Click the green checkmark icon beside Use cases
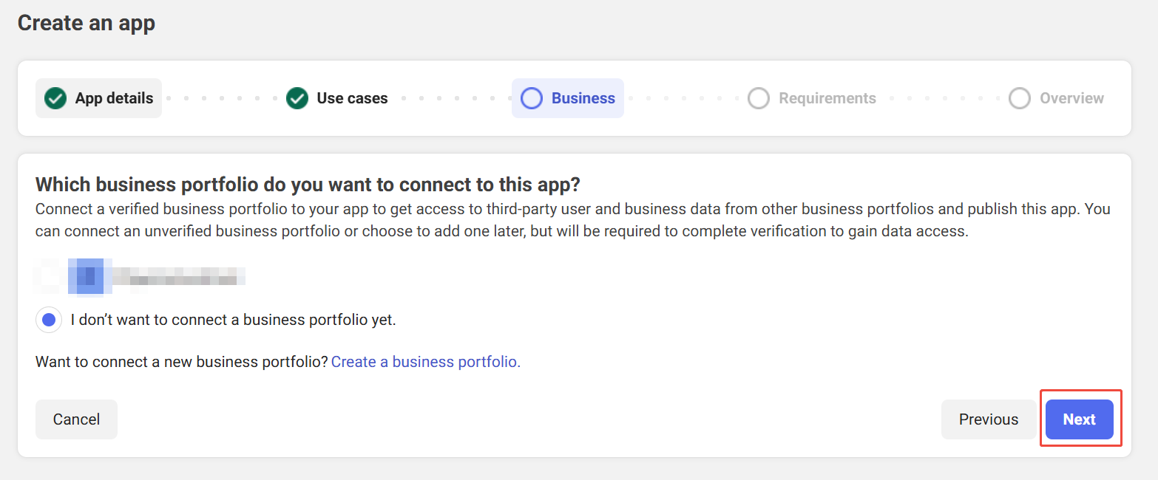 tap(297, 98)
